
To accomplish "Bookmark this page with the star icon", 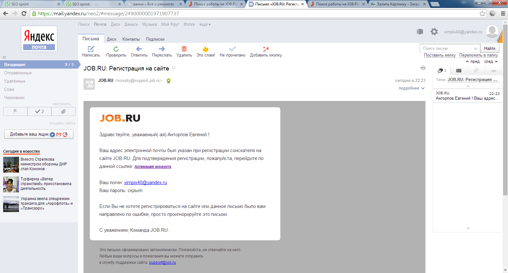I will [x=483, y=13].
